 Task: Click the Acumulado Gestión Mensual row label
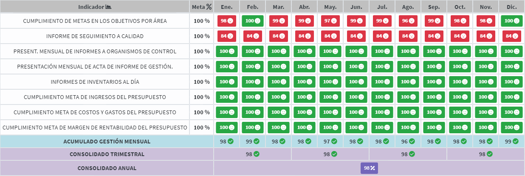coord(107,141)
